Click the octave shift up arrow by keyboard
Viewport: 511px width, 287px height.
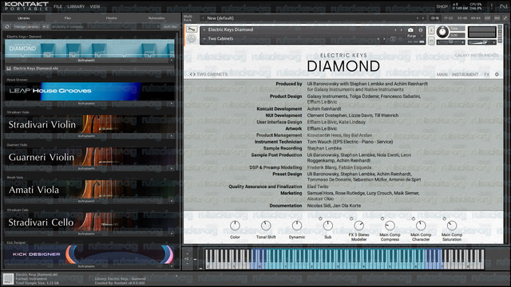point(187,254)
